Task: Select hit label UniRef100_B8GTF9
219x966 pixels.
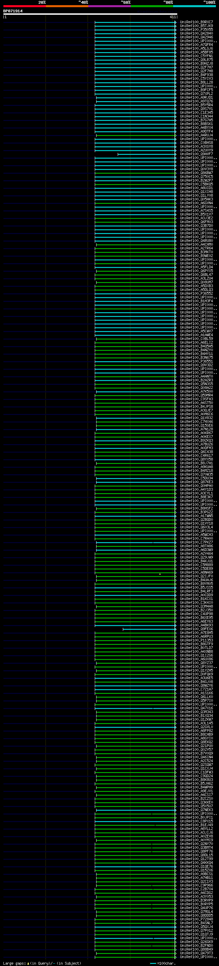Action: pos(196,644)
